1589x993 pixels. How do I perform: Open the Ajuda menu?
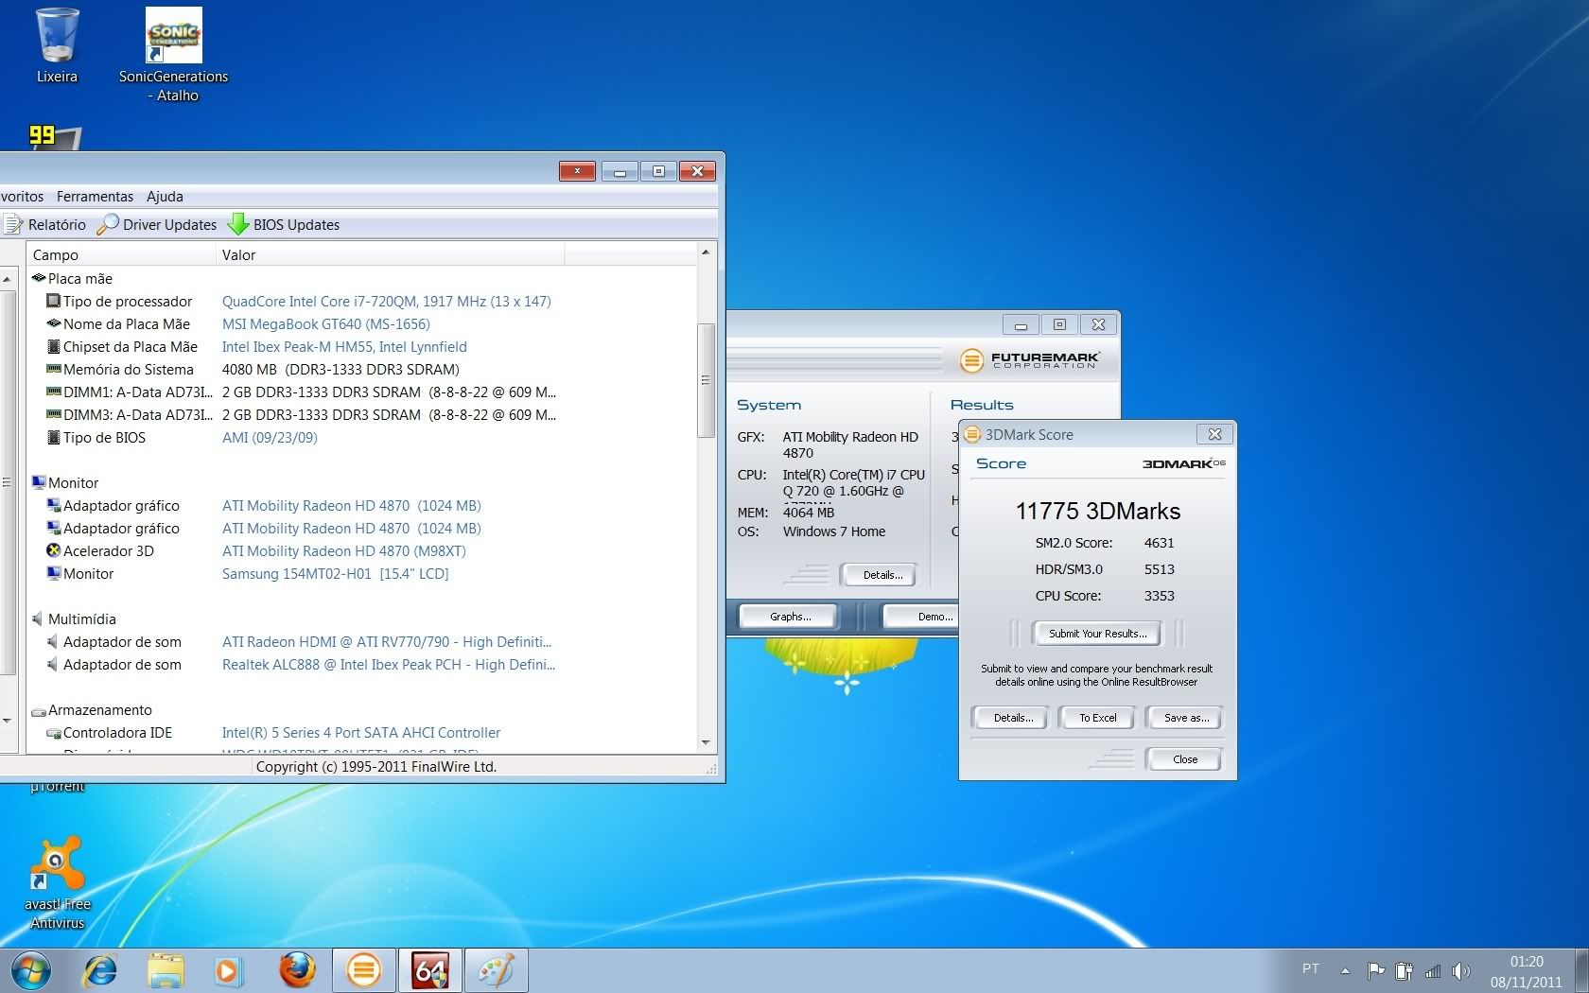(165, 196)
